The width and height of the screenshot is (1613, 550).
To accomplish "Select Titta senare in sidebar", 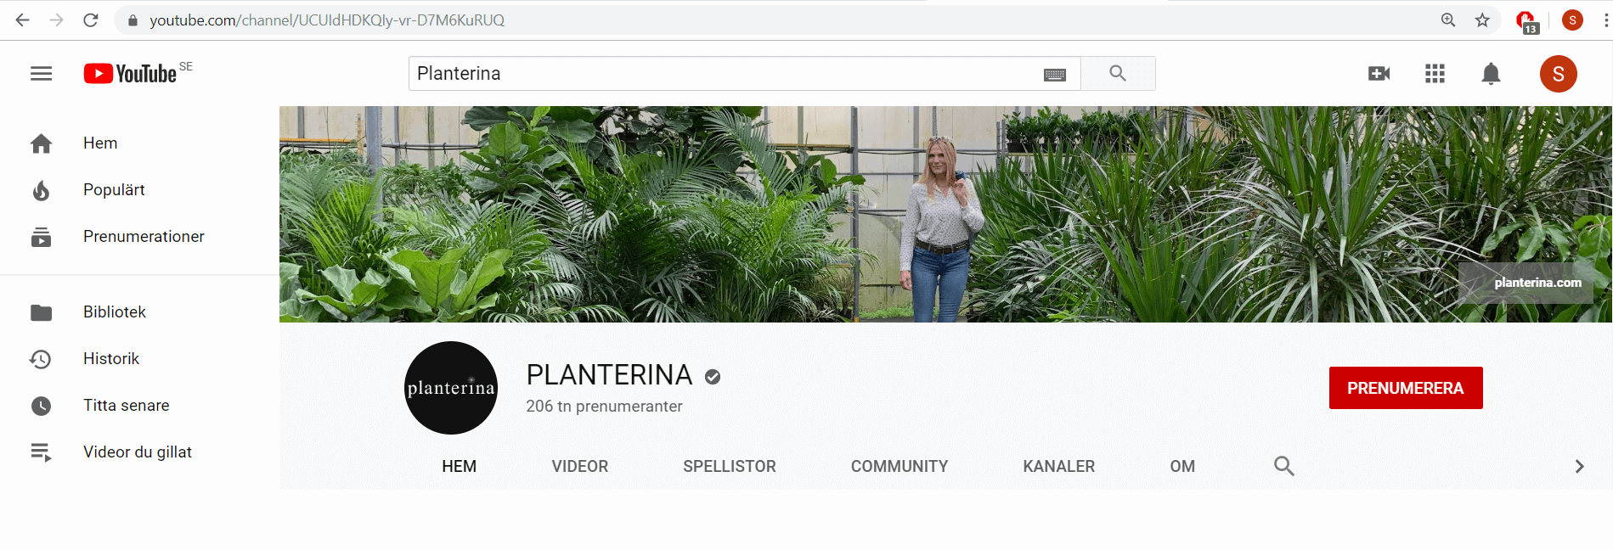I will coord(126,406).
